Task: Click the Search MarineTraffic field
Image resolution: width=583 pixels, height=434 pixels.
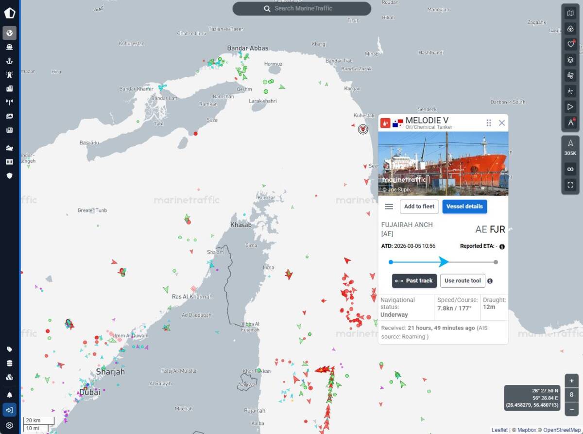Action: tap(302, 8)
